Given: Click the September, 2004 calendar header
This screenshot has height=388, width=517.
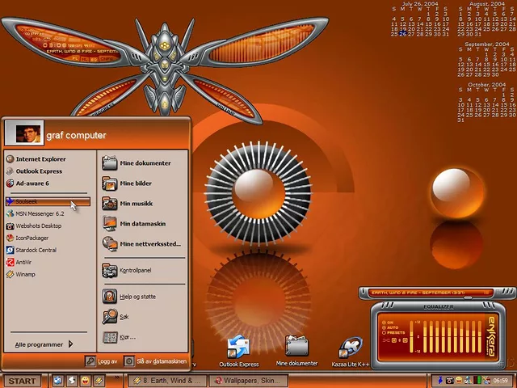Looking at the screenshot, I should point(486,44).
